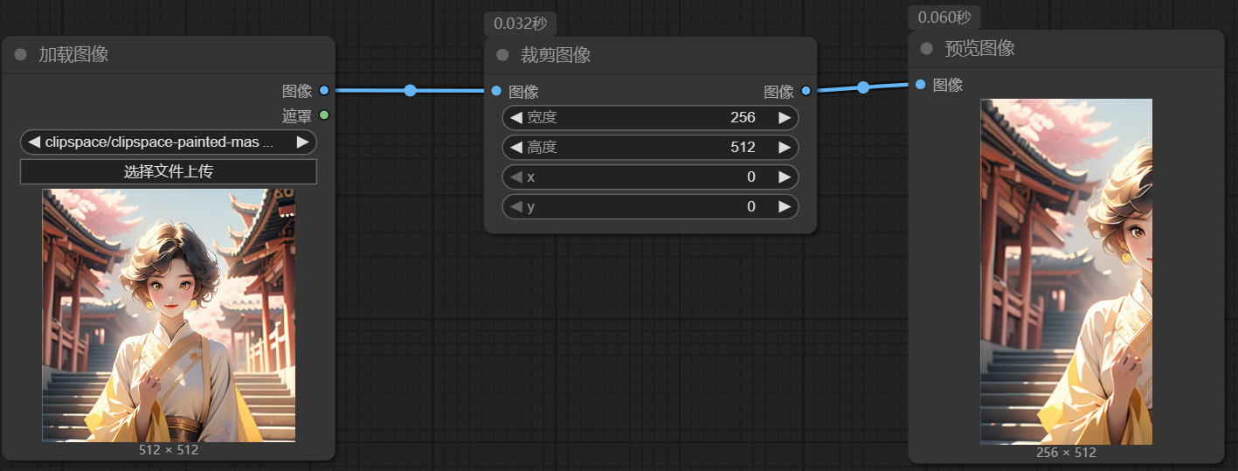Click the link midpoint between 裁剪图像 and 预览图像
Screen dimensions: 1238x471
click(x=863, y=87)
